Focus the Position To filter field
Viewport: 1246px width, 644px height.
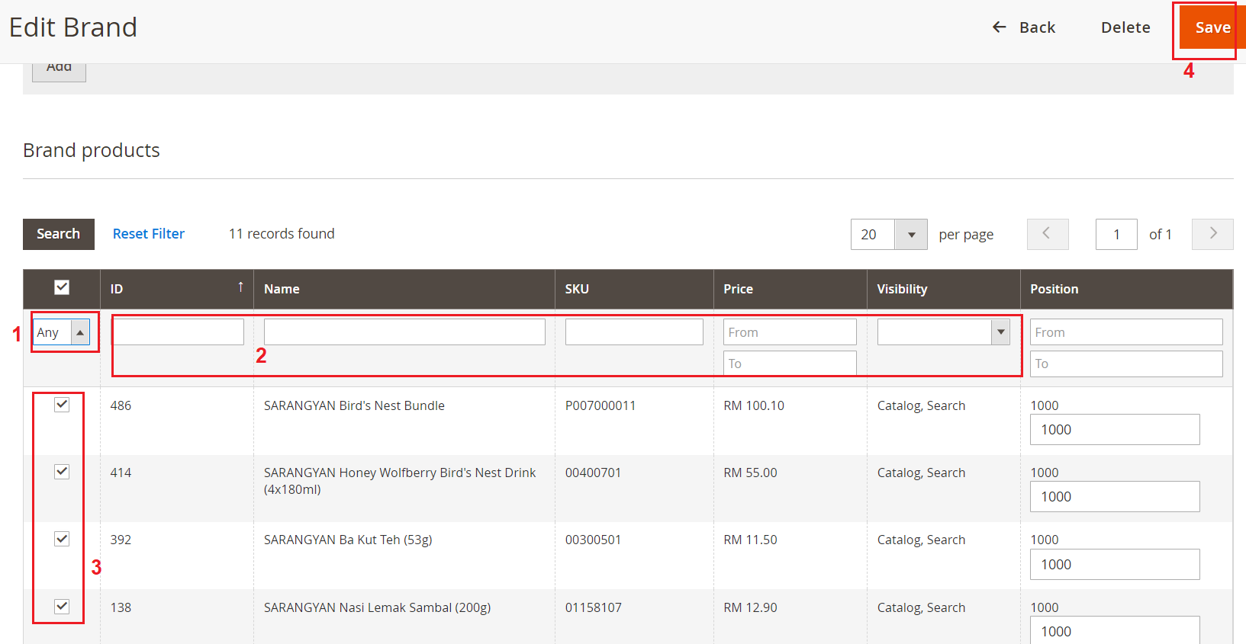coord(1126,364)
